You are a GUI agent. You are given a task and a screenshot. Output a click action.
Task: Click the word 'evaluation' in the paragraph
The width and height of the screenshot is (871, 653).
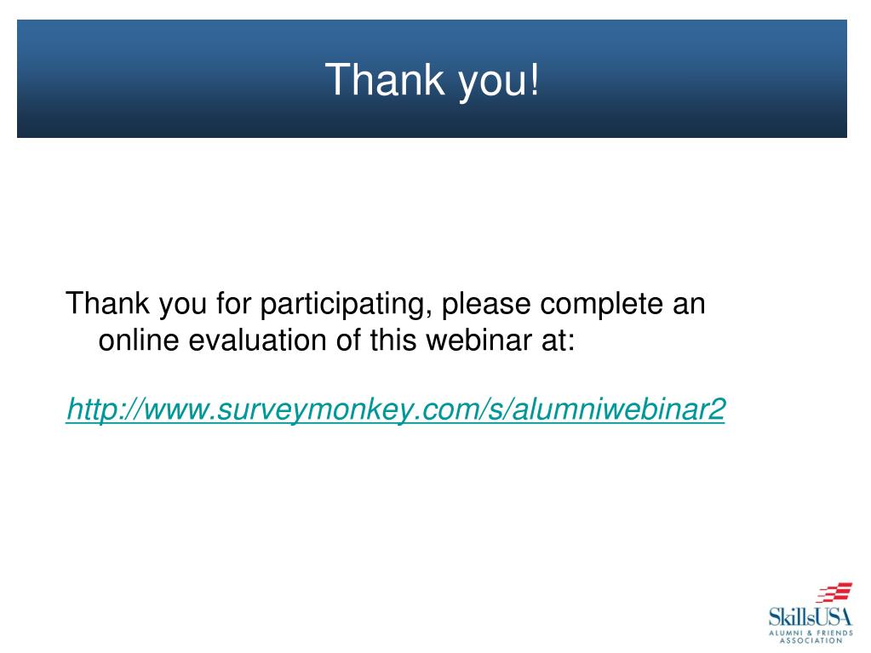point(258,340)
